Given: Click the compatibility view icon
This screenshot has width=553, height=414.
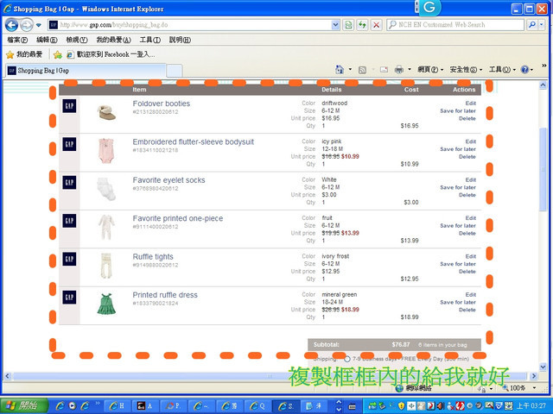Looking at the screenshot, I should click(348, 25).
